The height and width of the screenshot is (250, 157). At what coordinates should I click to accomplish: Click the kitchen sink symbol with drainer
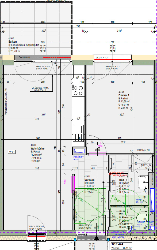click(x=78, y=133)
